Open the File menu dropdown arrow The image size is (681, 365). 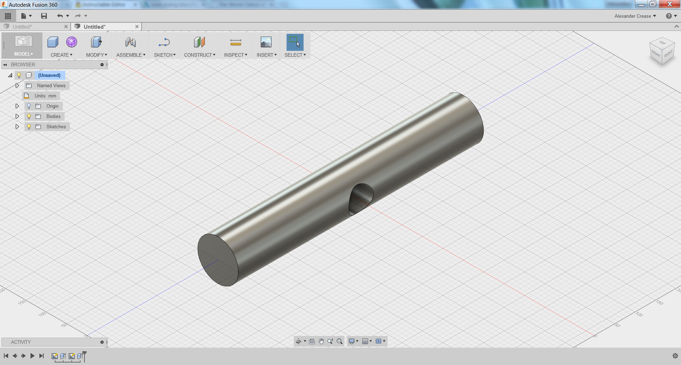pyautogui.click(x=30, y=16)
